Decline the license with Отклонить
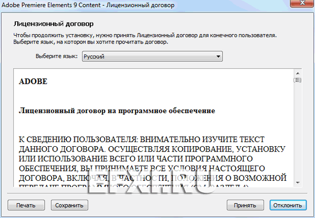The image size is (315, 218). coord(288,205)
